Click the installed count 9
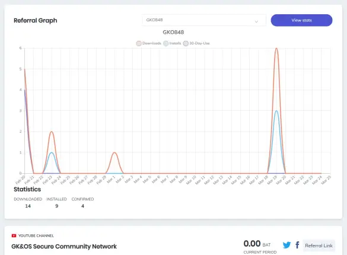 pos(57,206)
